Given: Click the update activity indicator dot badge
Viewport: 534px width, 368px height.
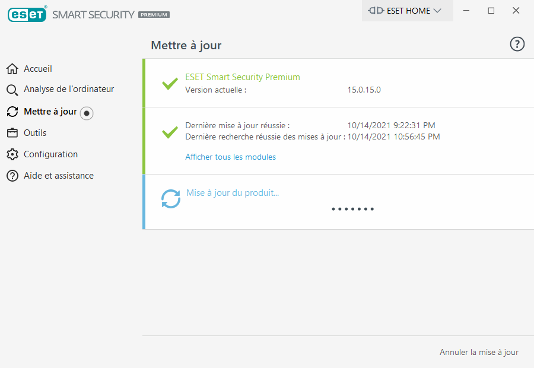Looking at the screenshot, I should coord(87,113).
